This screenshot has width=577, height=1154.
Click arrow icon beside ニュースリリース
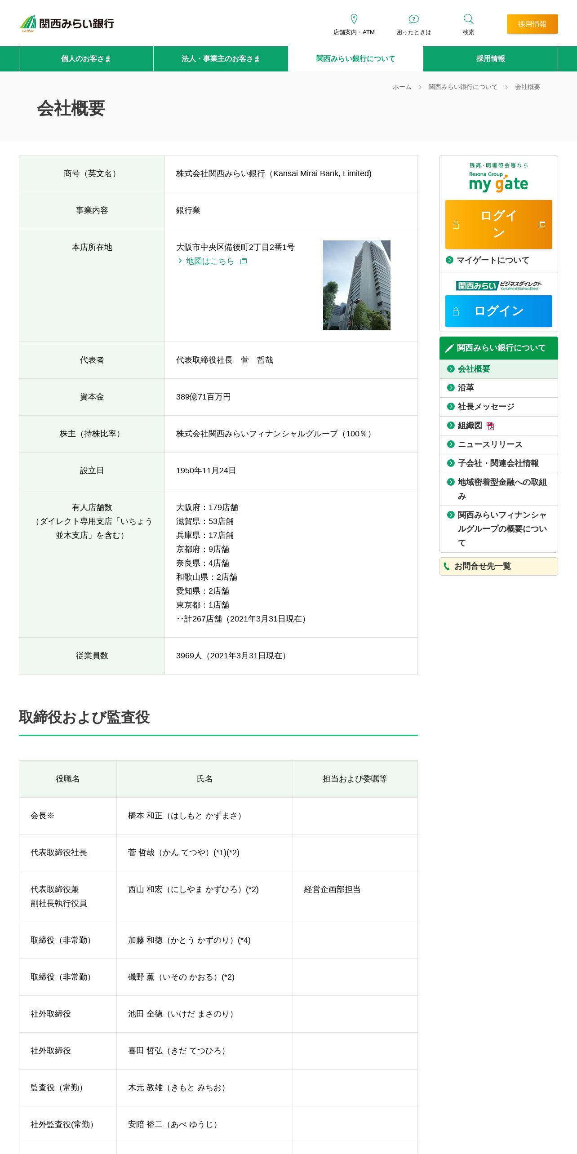pyautogui.click(x=451, y=444)
